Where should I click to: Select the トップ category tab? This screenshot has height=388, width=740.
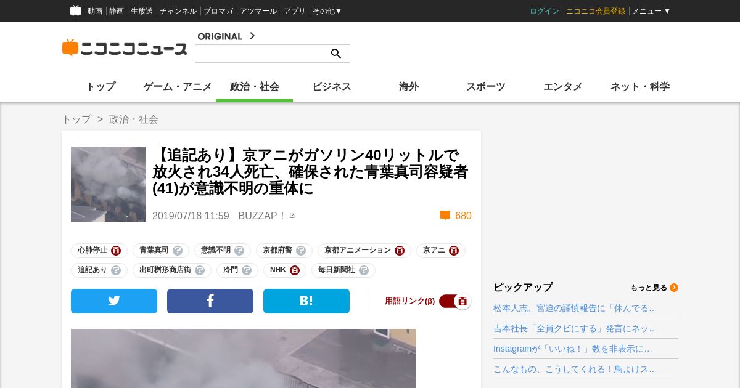click(101, 87)
